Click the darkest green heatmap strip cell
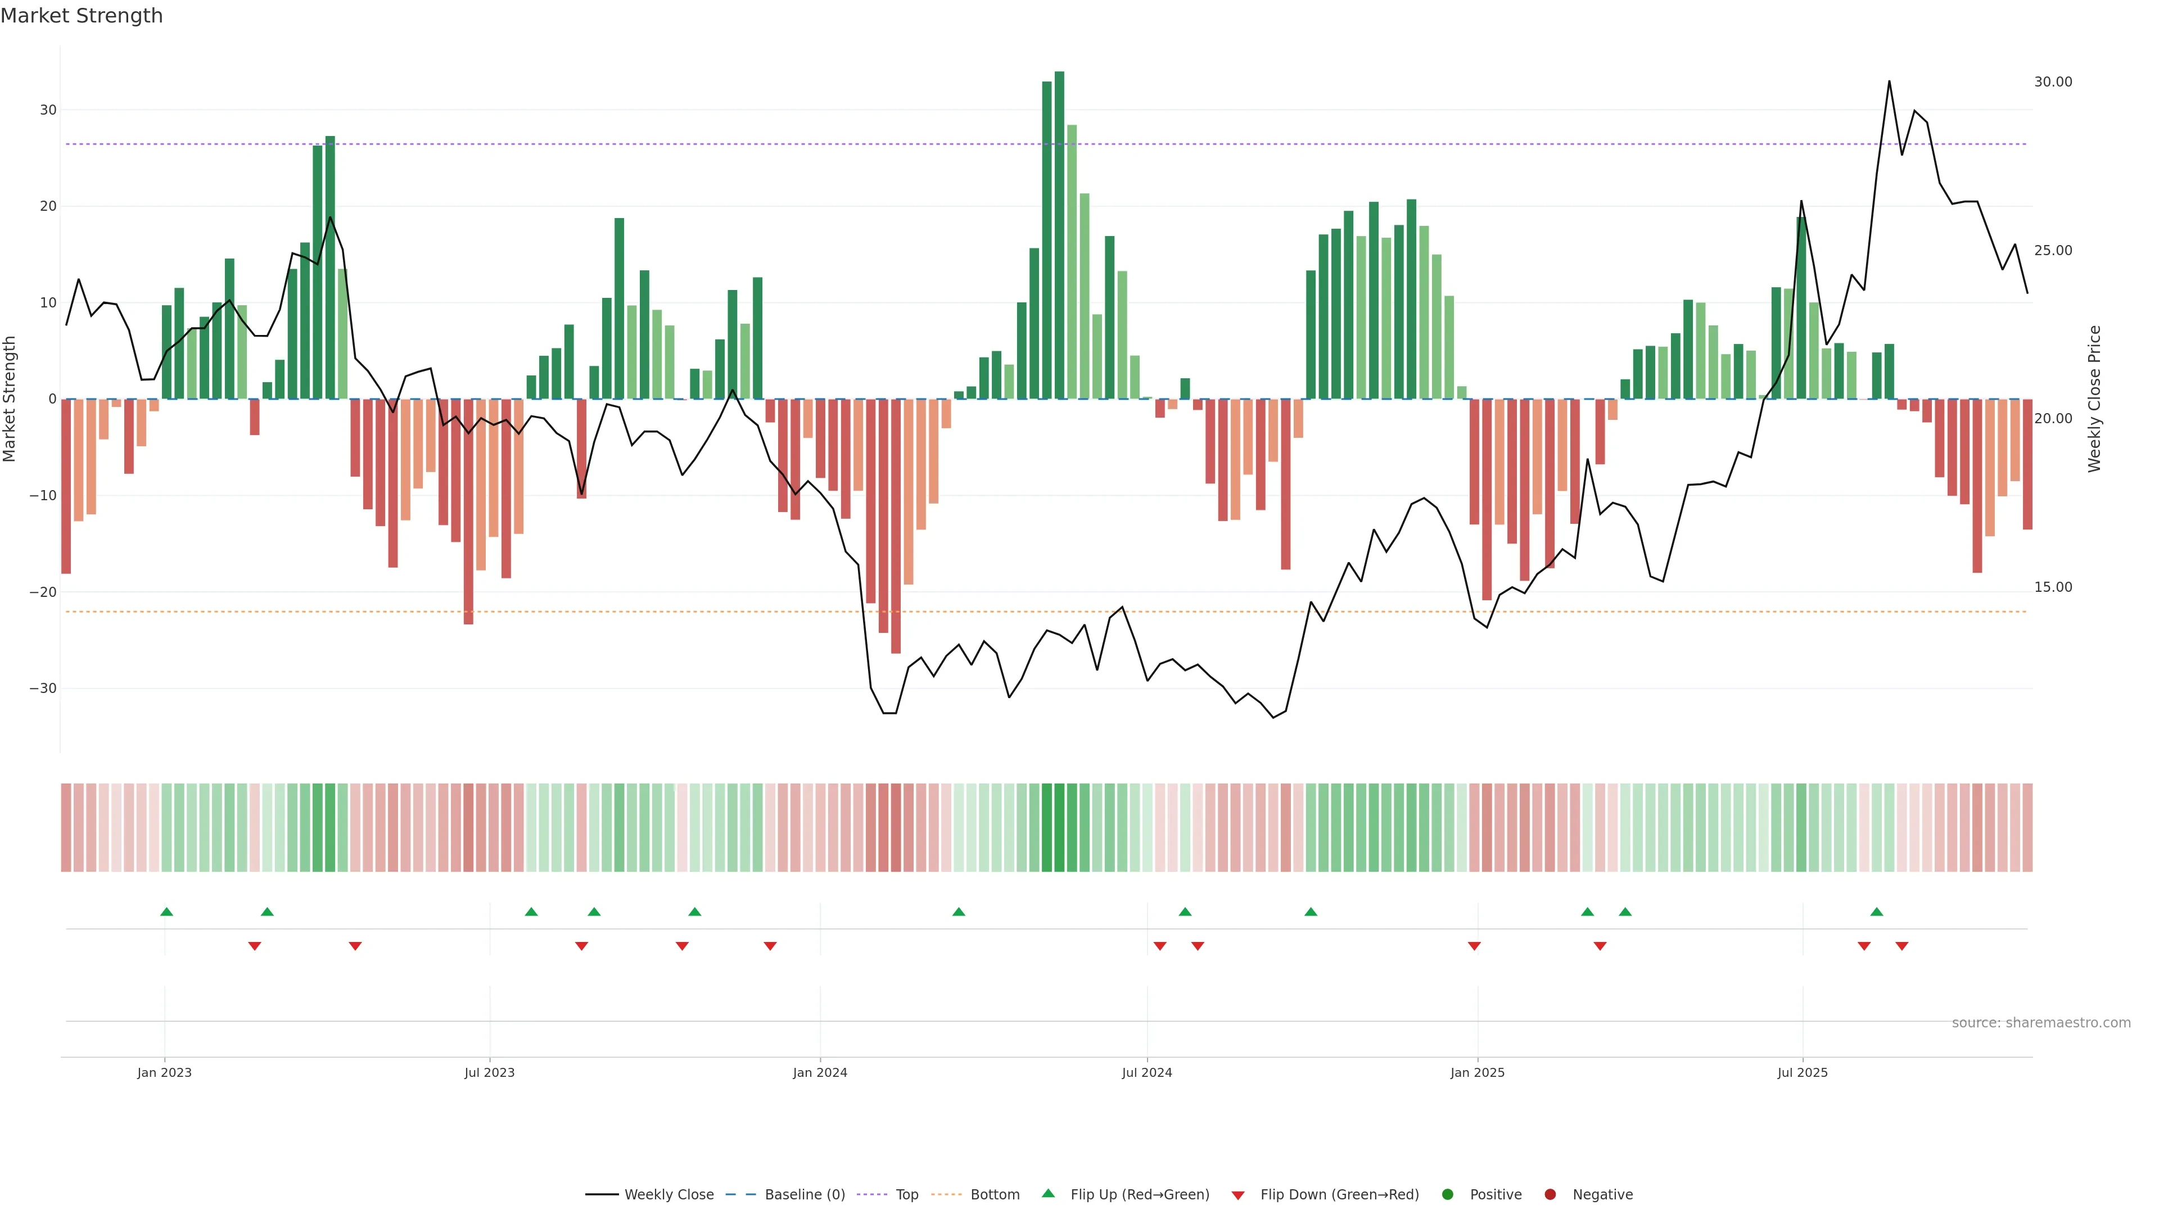Viewport: 2159px width, 1214px height. click(1059, 828)
